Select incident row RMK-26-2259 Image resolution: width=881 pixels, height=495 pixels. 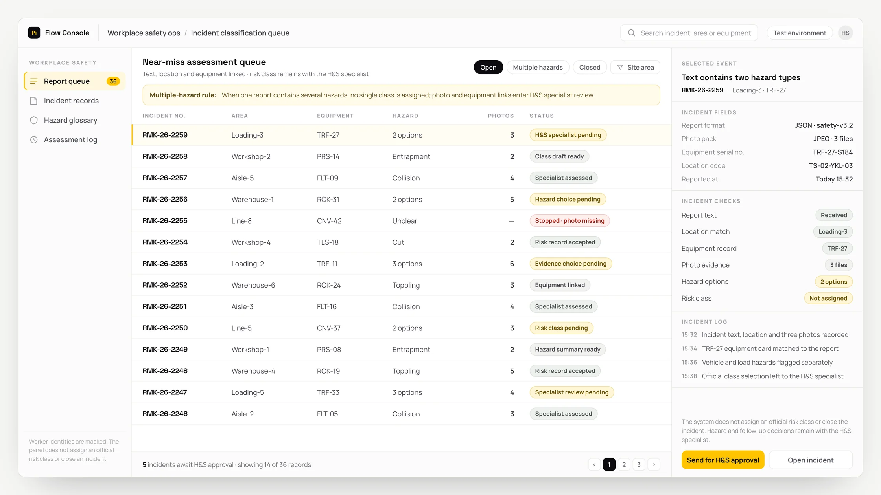coord(401,135)
